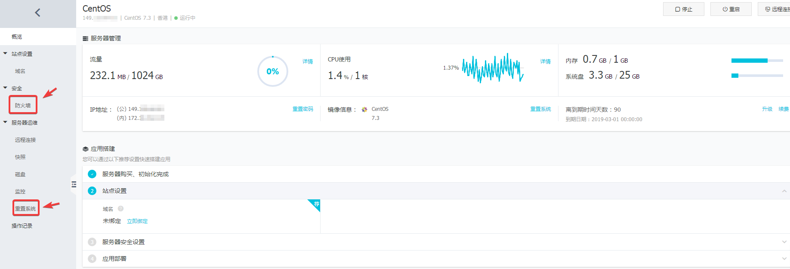Click the completed checkmark step icon
The image size is (790, 269).
[92, 174]
